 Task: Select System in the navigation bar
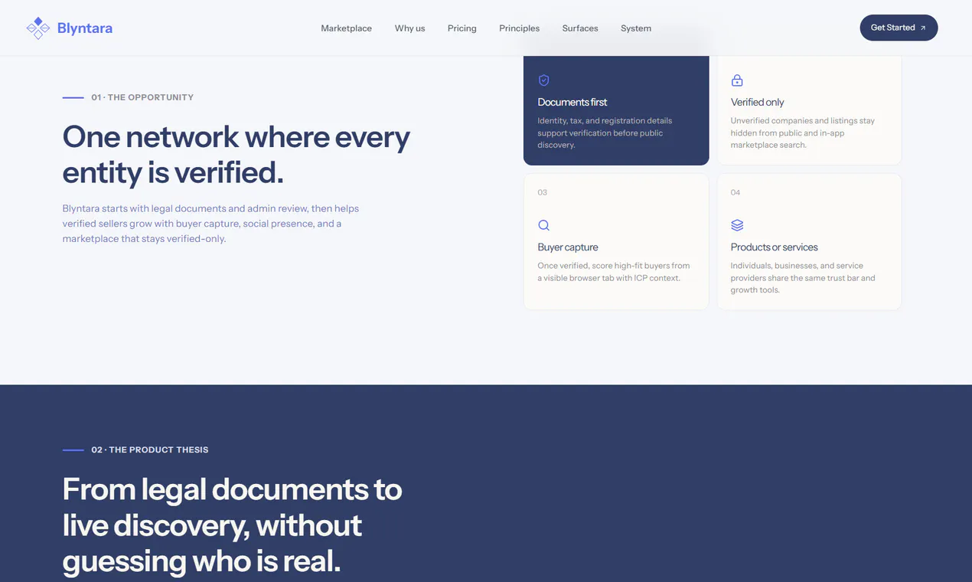(636, 28)
